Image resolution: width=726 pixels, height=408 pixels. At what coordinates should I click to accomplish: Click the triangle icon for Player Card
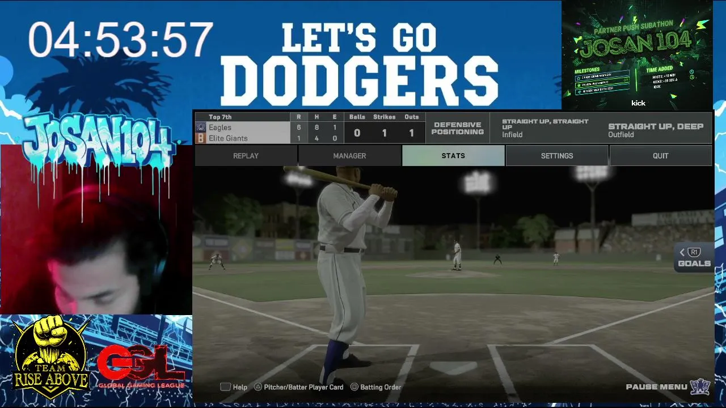[x=258, y=387]
